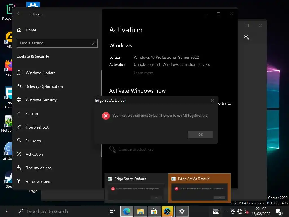Click the search magnifier in Find a setting
Screen dimensions: 289x217
point(94,43)
